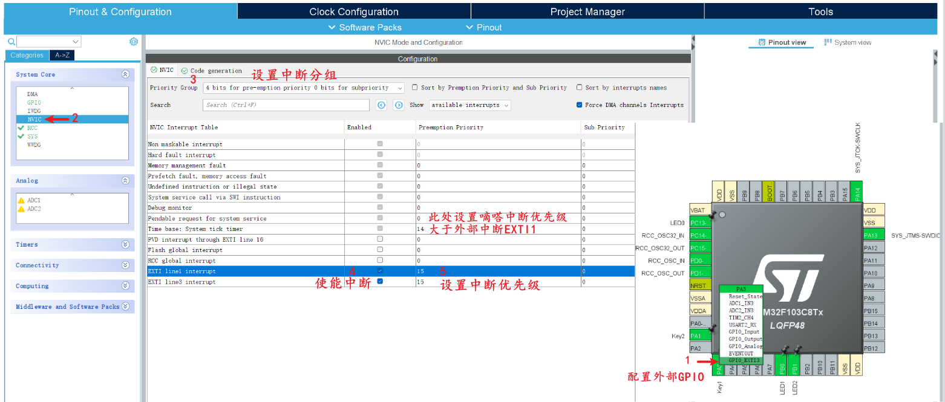Select pin PB0 labeled LED1
Image resolution: width=945 pixels, height=402 pixels.
tap(782, 366)
